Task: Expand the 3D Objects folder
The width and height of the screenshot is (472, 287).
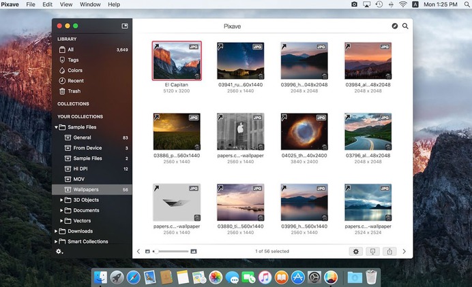Action: click(61, 200)
